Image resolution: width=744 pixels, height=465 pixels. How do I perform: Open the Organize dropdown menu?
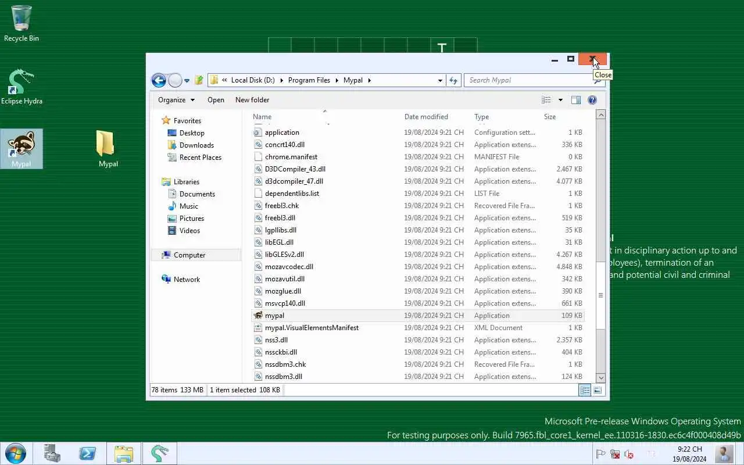(176, 100)
